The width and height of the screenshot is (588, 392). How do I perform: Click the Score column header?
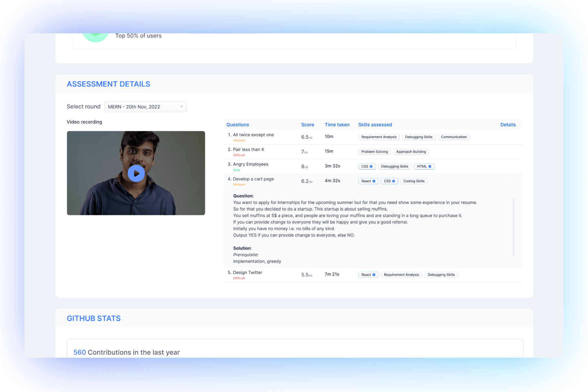click(307, 125)
